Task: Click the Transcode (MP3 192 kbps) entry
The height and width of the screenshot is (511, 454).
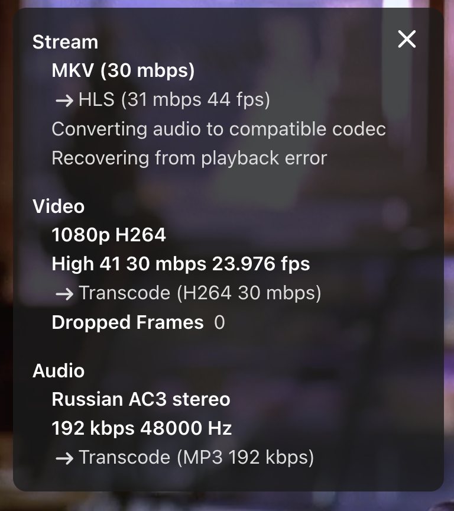Action: [197, 457]
